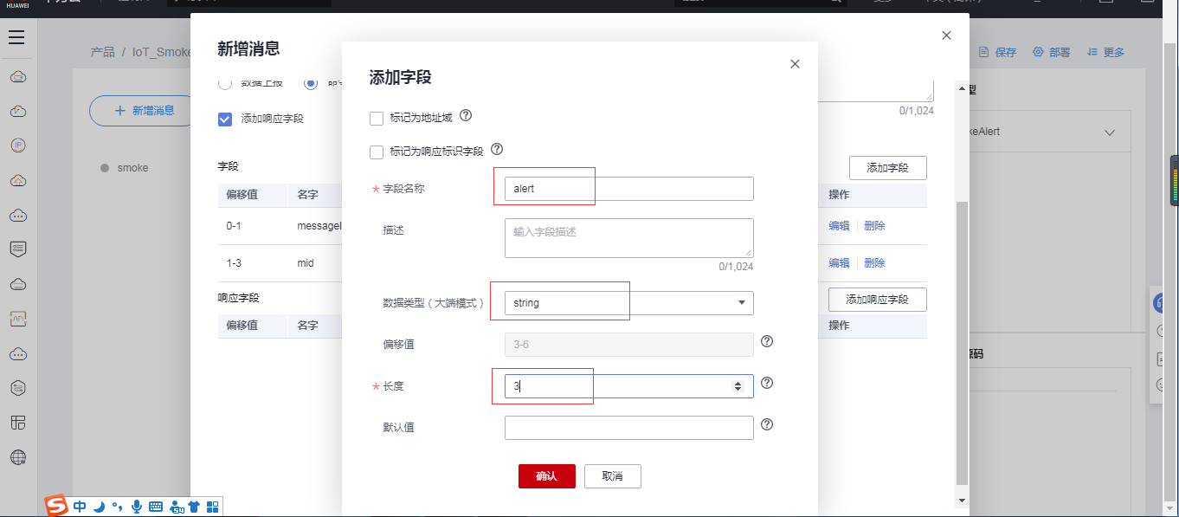The width and height of the screenshot is (1179, 517).
Task: Click 删除 link in messageId row
Action: point(874,226)
